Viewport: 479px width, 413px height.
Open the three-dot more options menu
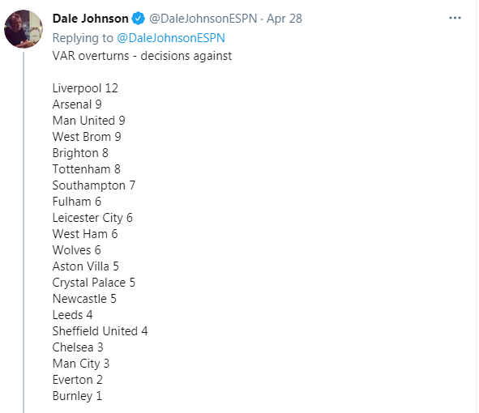(x=455, y=18)
